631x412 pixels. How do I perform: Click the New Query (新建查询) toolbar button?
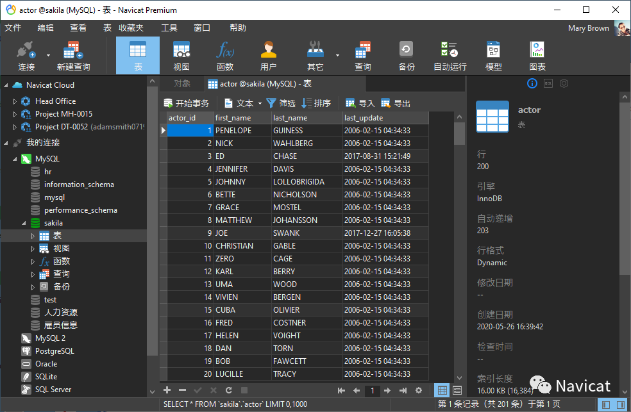(73, 56)
